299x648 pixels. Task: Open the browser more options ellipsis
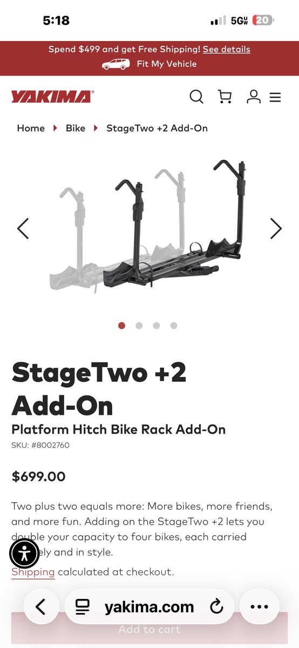pyautogui.click(x=260, y=607)
